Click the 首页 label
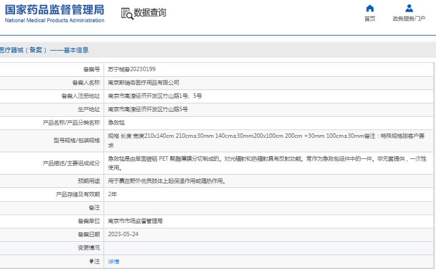Screen dimensions: 436x274 (370, 18)
